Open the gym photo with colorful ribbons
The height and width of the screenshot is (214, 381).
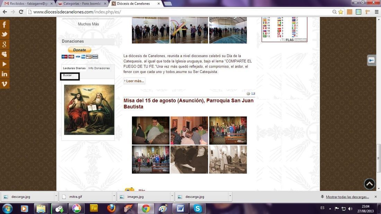coord(189,30)
